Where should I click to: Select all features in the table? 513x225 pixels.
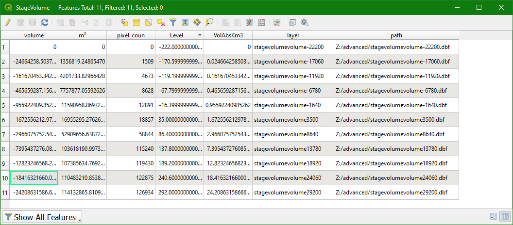tap(137, 22)
